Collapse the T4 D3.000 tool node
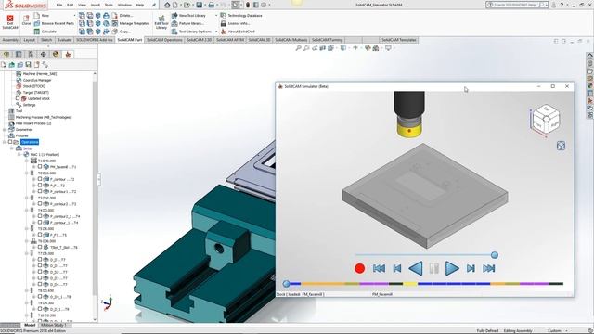Viewport: 594px width, 334px height. pos(27,211)
